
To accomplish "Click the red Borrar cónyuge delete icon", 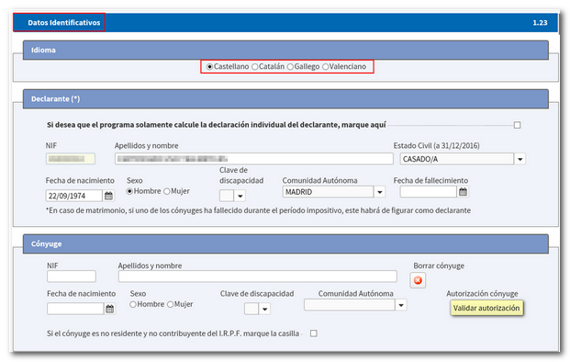I will (418, 280).
